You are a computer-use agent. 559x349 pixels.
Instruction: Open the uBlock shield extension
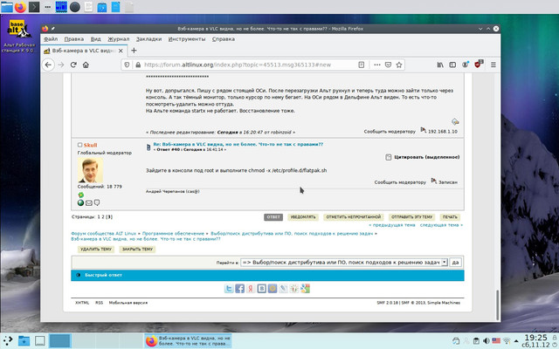coord(478,65)
